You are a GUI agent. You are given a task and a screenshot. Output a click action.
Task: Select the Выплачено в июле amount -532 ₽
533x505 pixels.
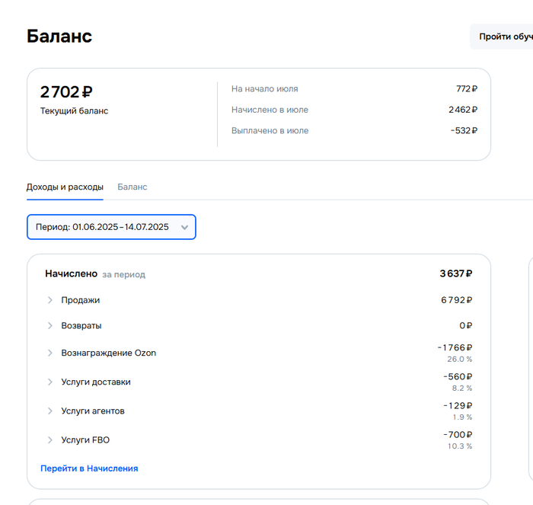463,131
